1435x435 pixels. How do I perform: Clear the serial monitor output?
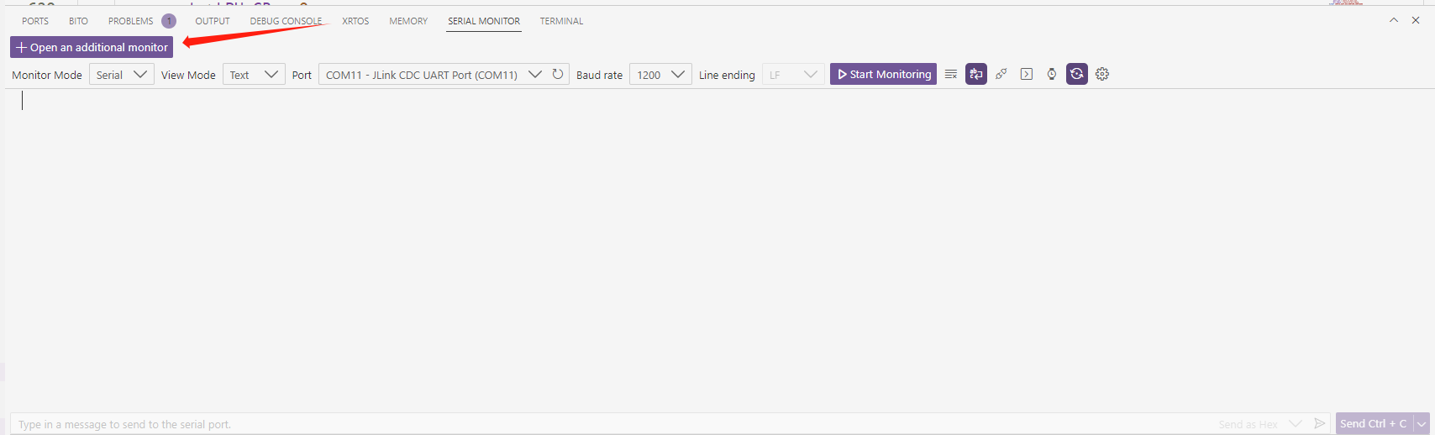coord(951,75)
